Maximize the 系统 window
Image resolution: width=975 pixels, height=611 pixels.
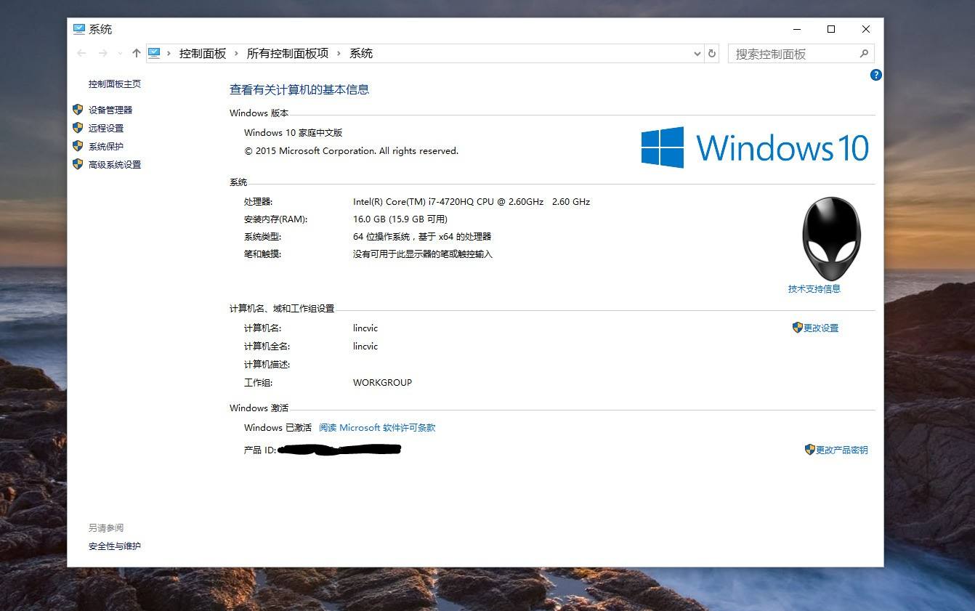831,29
